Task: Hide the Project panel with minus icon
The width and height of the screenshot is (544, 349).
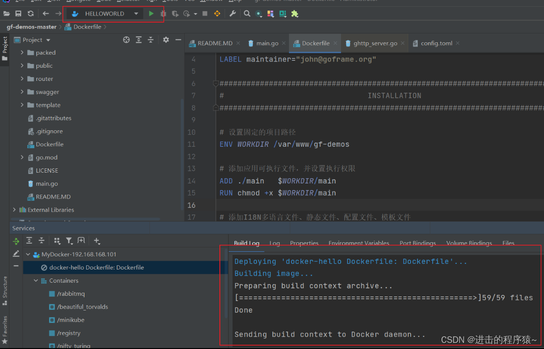Action: pos(179,40)
